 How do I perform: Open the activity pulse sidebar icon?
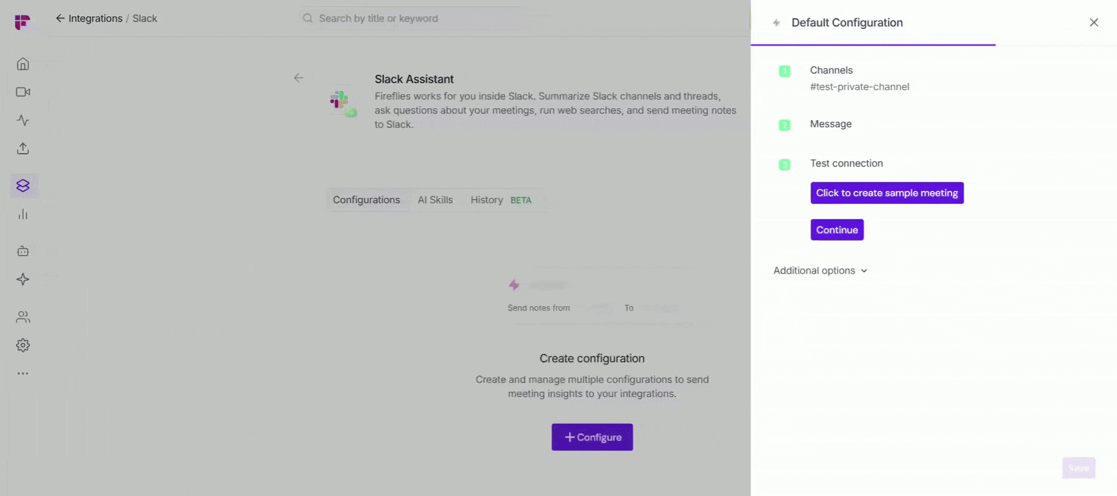(23, 120)
